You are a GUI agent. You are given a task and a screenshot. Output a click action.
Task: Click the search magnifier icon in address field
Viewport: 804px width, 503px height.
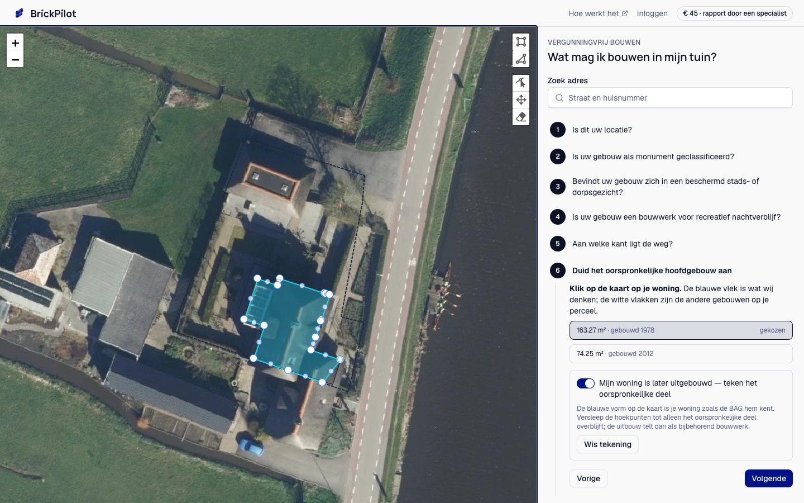coord(559,98)
